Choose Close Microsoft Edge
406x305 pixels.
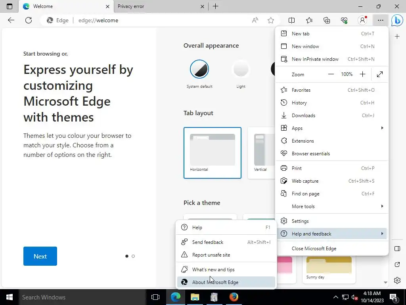click(x=332, y=249)
